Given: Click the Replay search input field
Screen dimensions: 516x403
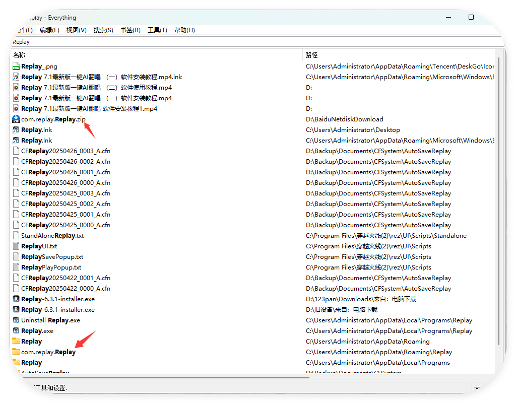Looking at the screenshot, I should (256, 42).
